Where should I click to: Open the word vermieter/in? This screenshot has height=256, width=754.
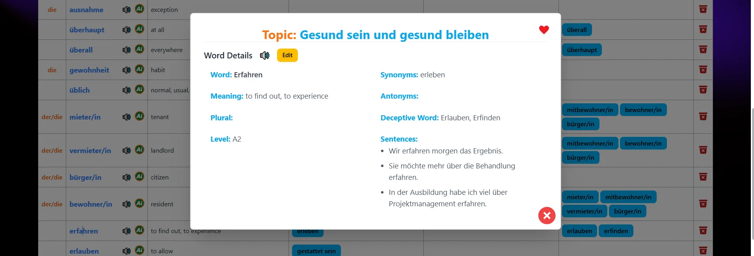[90, 151]
